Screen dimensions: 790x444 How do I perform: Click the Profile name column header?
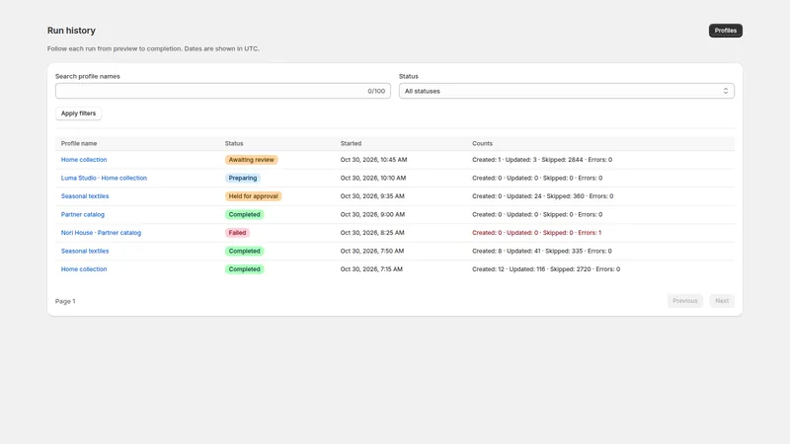click(x=79, y=143)
